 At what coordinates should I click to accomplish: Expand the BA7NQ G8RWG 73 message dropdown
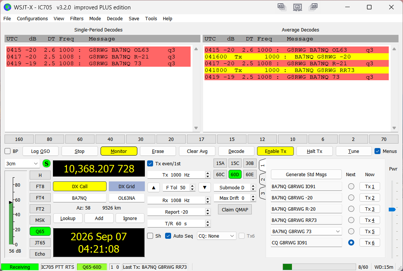(x=338, y=231)
